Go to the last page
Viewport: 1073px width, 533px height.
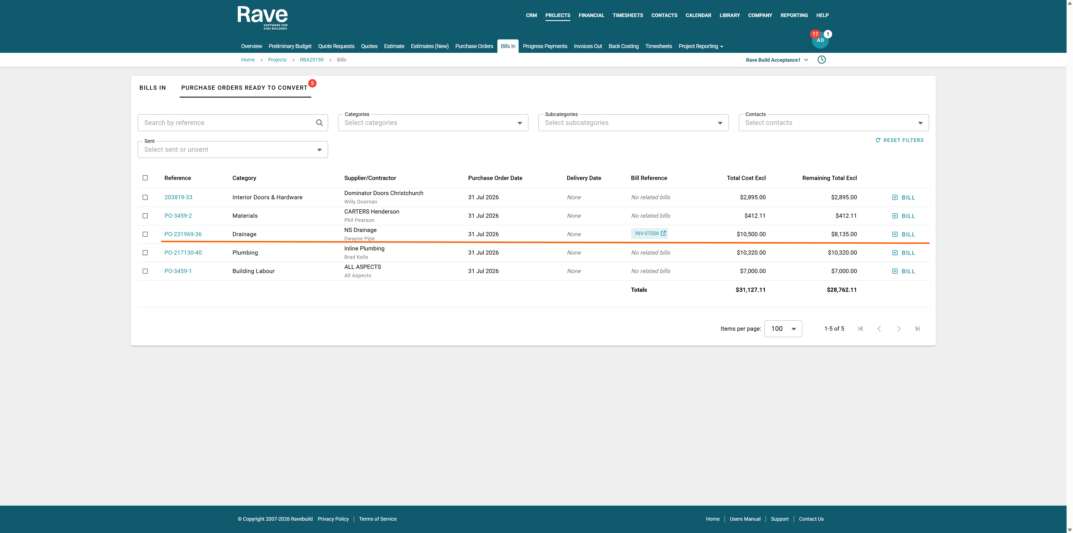[x=918, y=329]
